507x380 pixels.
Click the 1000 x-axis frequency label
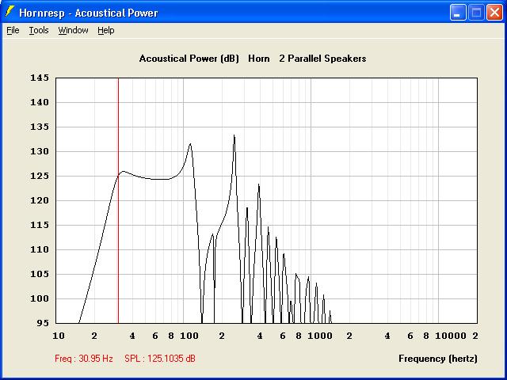320,336
